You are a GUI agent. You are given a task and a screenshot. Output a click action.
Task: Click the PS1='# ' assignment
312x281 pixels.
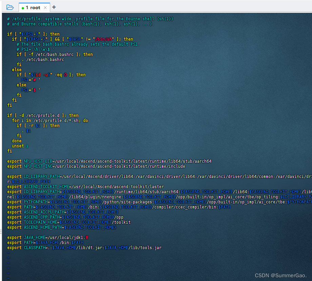click(31, 80)
